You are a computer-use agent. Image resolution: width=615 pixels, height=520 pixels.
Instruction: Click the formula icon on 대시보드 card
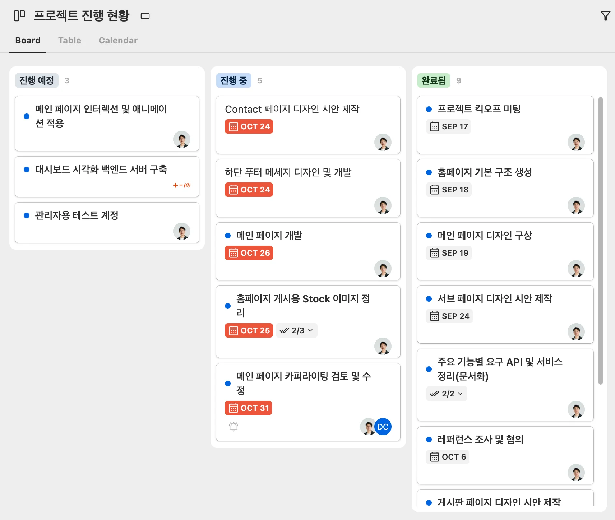pos(182,185)
